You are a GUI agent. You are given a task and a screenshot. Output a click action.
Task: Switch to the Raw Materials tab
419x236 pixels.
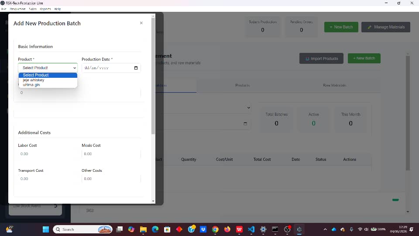pyautogui.click(x=334, y=85)
